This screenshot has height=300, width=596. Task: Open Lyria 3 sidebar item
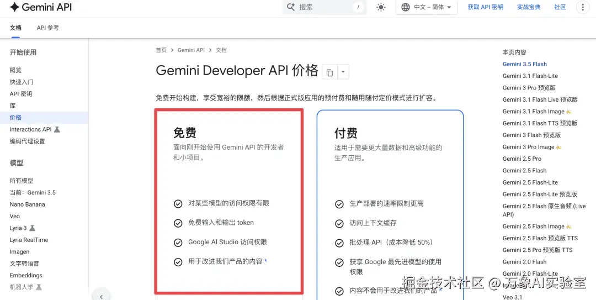18,228
